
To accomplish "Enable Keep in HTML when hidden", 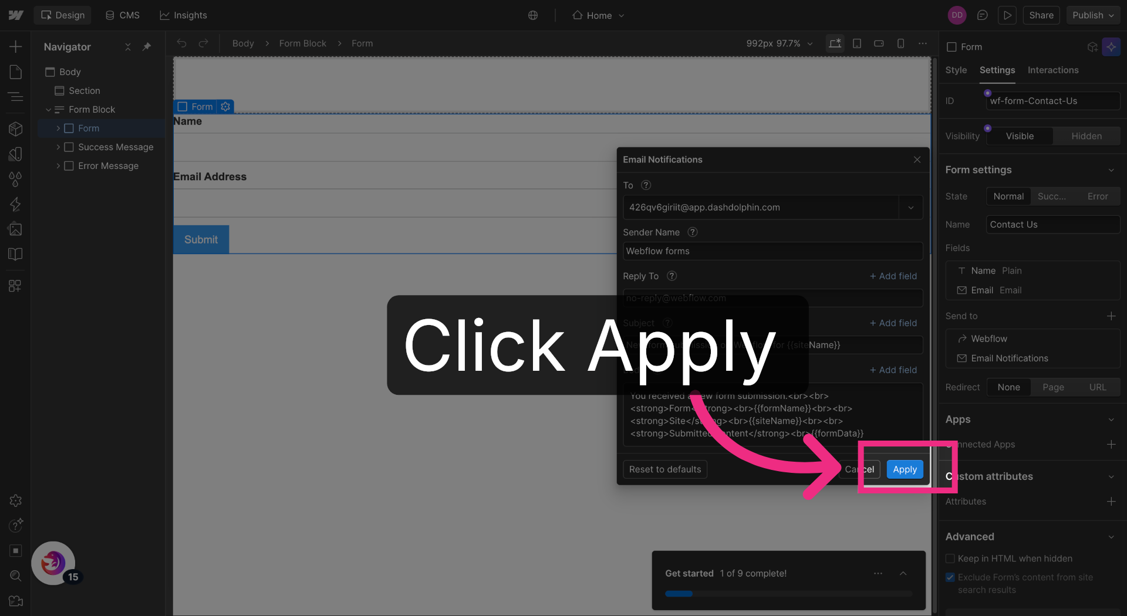I will [x=950, y=559].
